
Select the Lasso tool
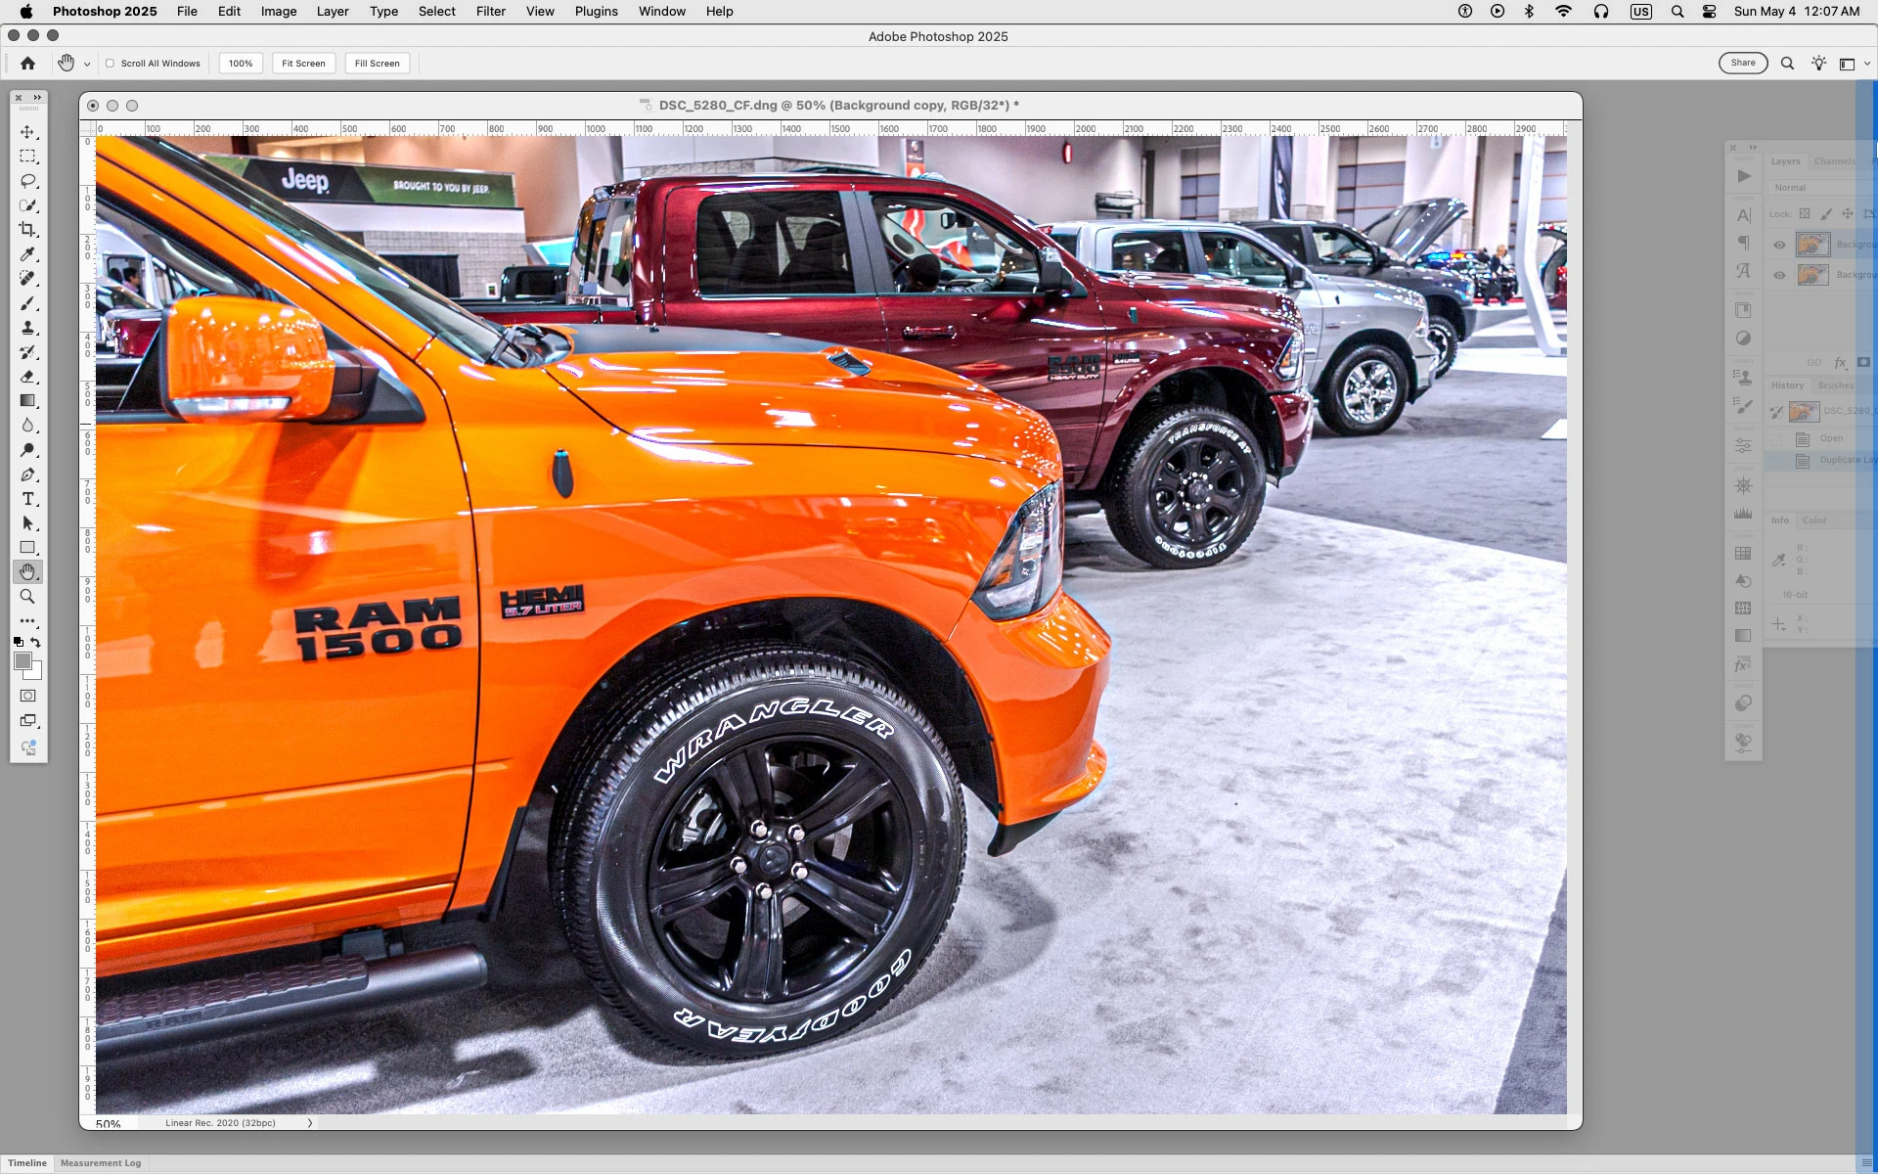[x=27, y=181]
